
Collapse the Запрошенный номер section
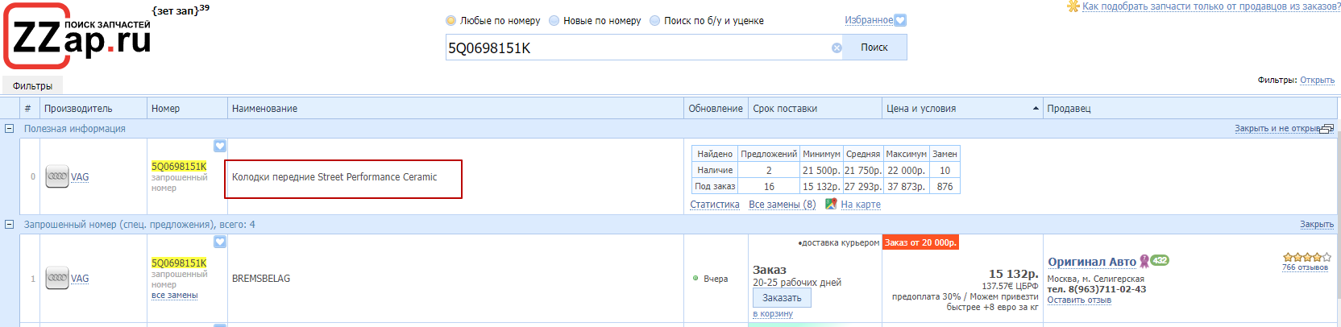point(10,225)
